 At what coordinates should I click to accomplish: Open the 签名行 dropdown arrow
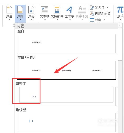click(107, 8)
